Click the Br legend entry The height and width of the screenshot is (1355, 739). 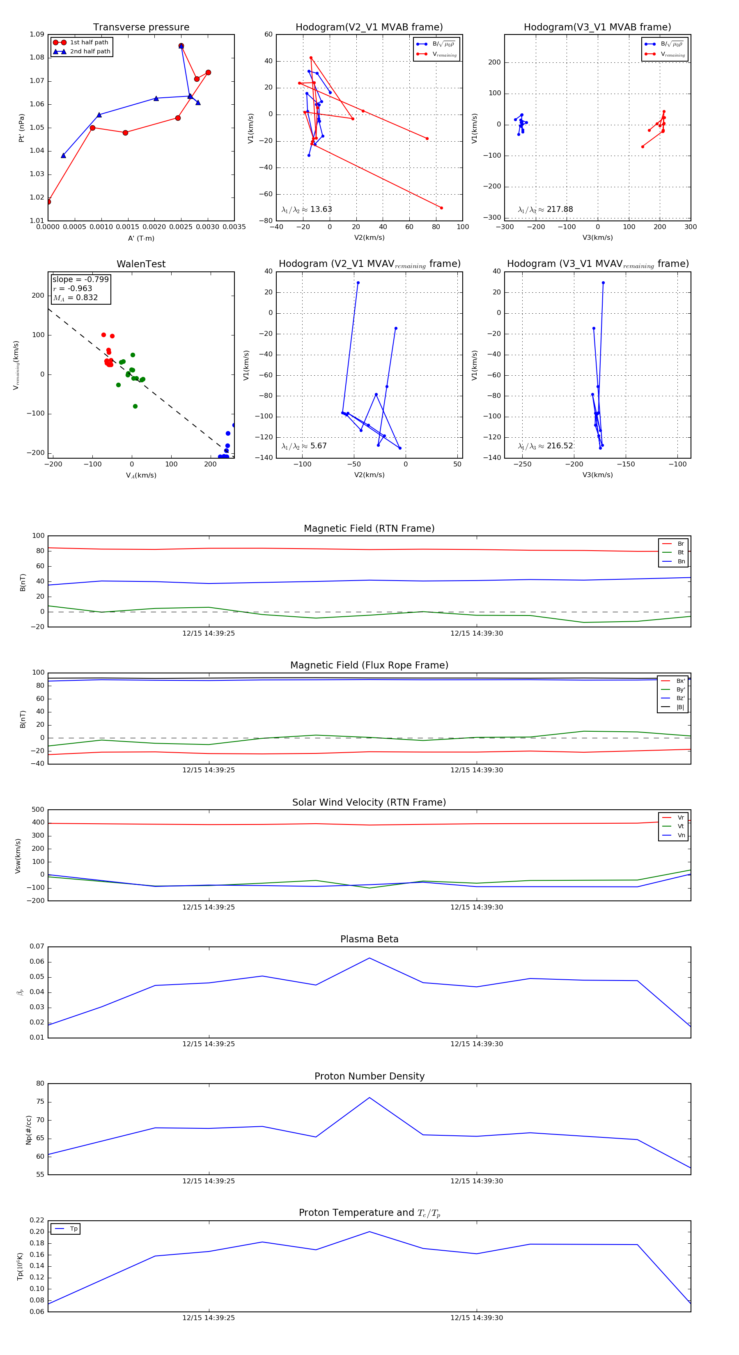tap(673, 544)
